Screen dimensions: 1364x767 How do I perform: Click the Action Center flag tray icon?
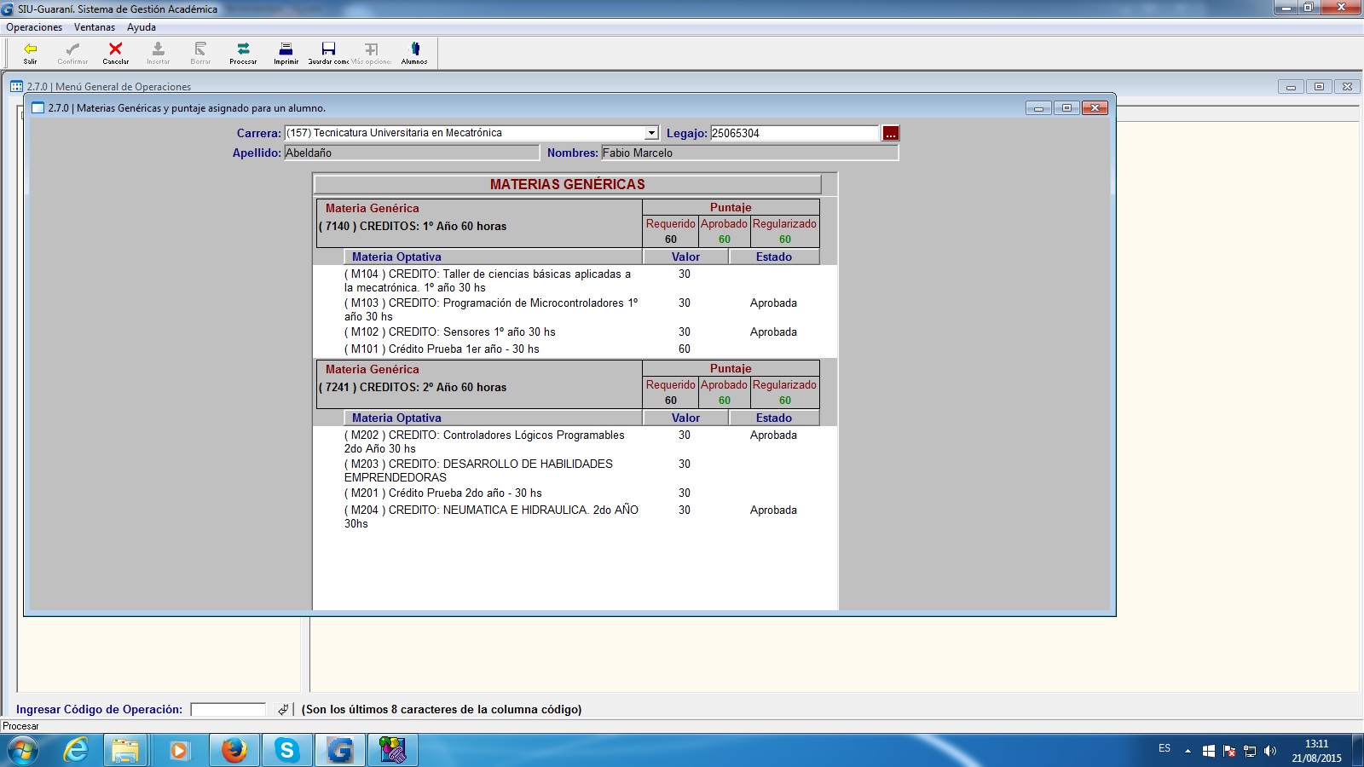pyautogui.click(x=1229, y=751)
